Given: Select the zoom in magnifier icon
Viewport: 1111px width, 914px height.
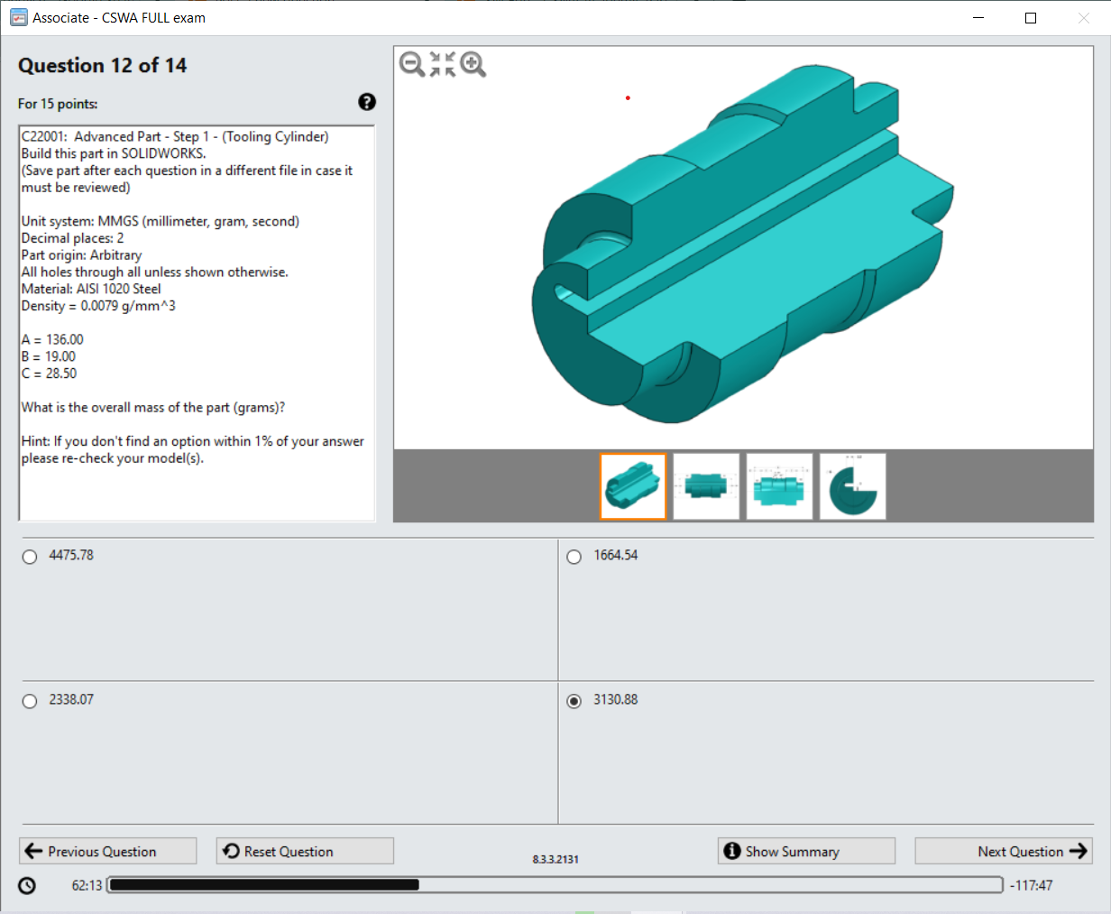Looking at the screenshot, I should pos(473,64).
